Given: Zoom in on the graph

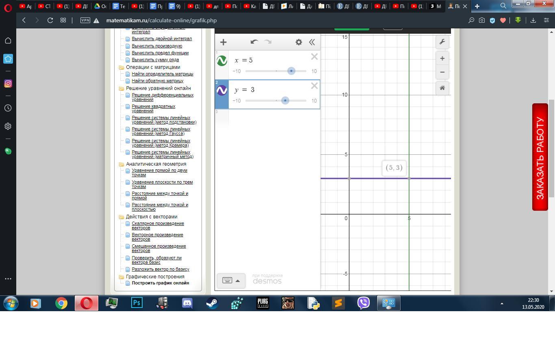Looking at the screenshot, I should click(442, 58).
